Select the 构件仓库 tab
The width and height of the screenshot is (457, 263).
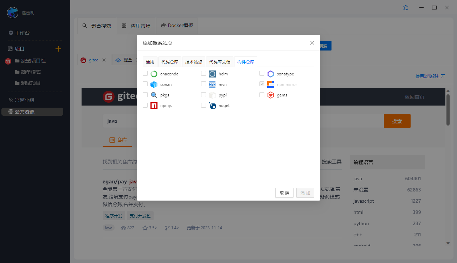point(246,62)
